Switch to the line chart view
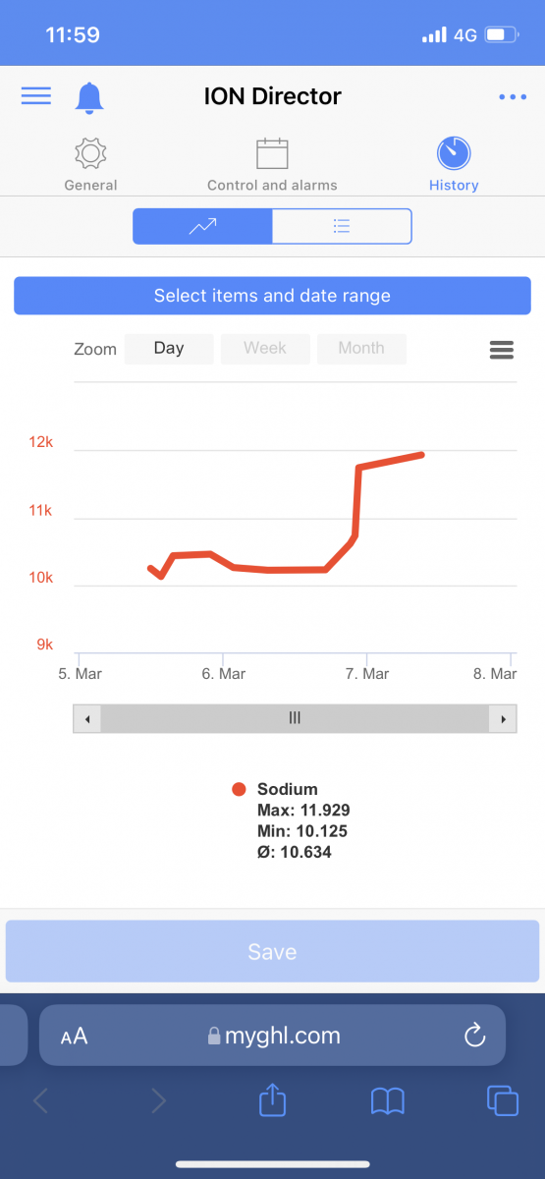 point(202,226)
